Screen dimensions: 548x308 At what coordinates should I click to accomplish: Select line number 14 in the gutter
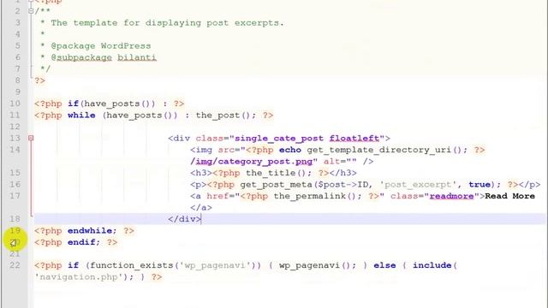point(15,150)
